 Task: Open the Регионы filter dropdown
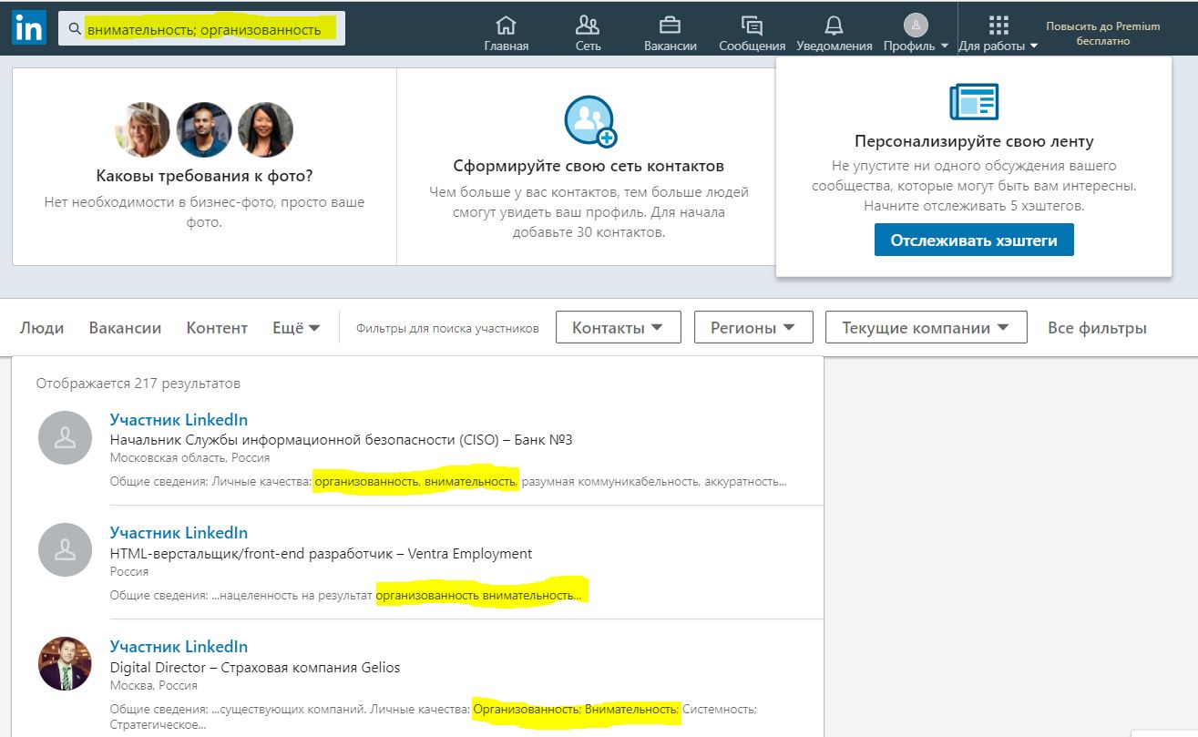(x=753, y=328)
